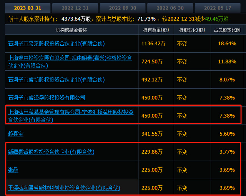Screen dimensions: 246x196
Task: Open 平潭弘润盈科新材料创业投资合伙企业 link
Action: [64, 188]
